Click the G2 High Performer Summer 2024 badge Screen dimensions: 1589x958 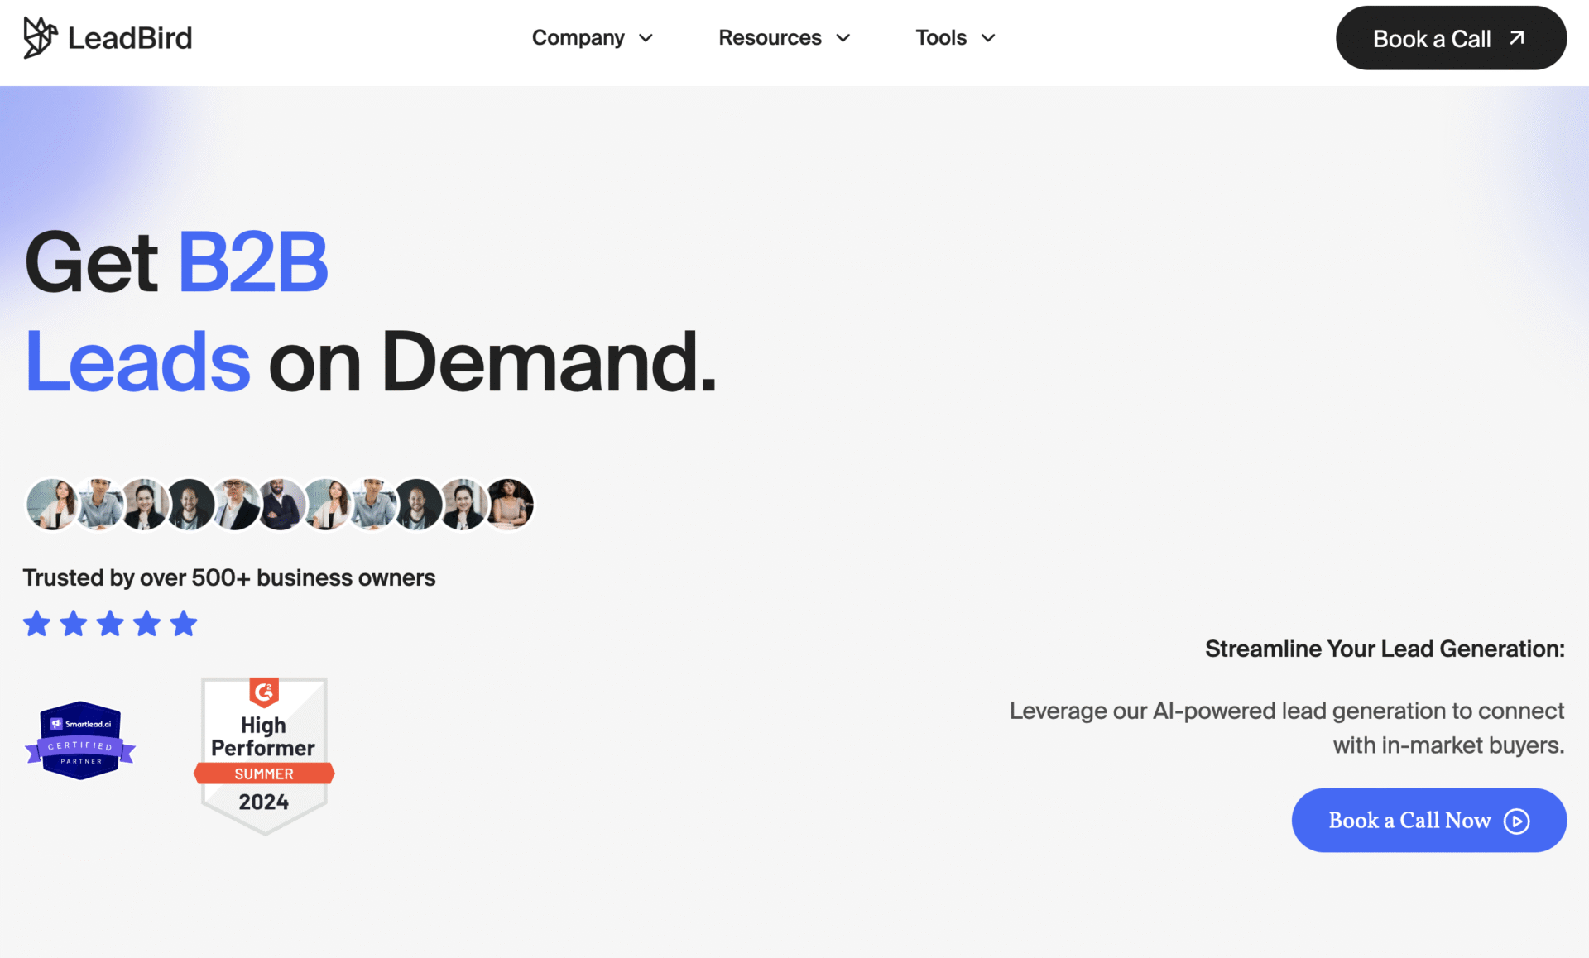(264, 756)
